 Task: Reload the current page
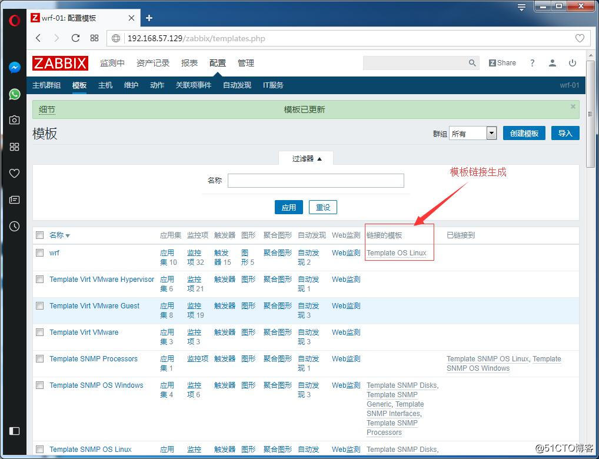click(76, 38)
